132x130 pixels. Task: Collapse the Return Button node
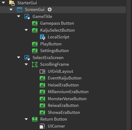26,119
